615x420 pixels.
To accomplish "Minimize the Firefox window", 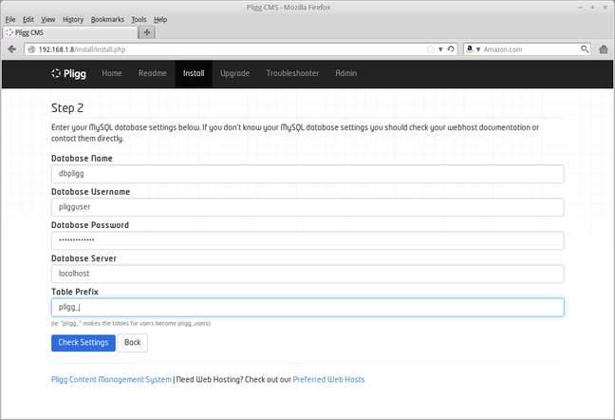I will pos(580,8).
